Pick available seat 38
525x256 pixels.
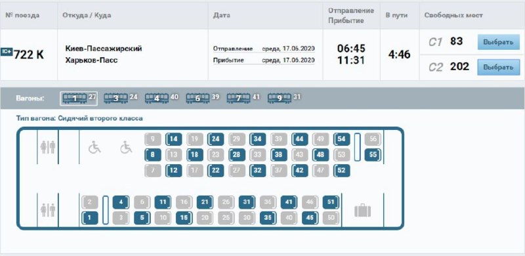pyautogui.click(x=278, y=155)
